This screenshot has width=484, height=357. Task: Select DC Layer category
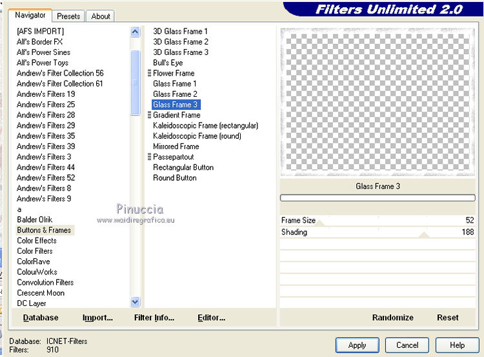32,303
